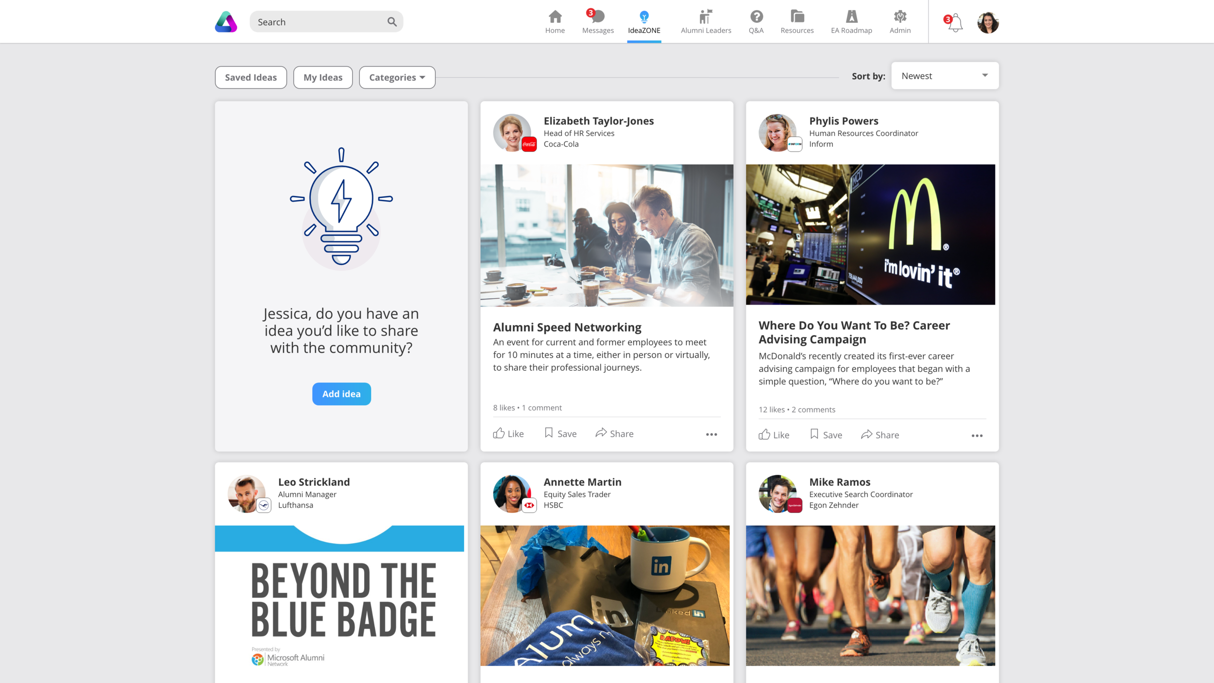The image size is (1214, 683).
Task: Open the Q&A help section
Action: tap(756, 22)
